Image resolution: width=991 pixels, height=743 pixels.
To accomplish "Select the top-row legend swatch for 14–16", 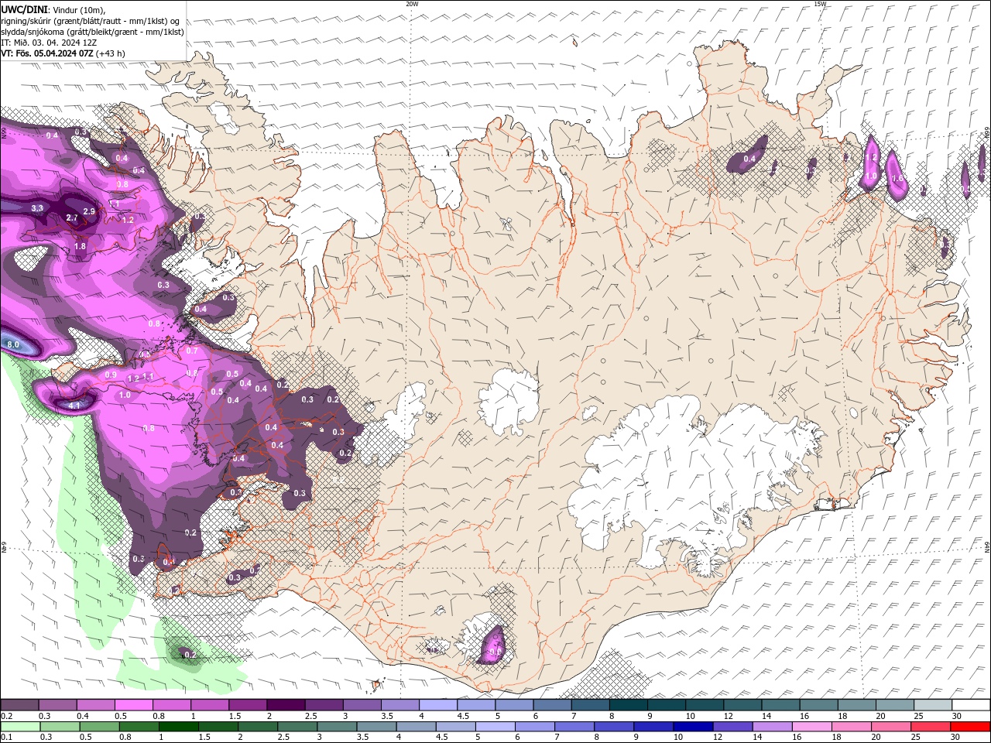I will point(781,705).
